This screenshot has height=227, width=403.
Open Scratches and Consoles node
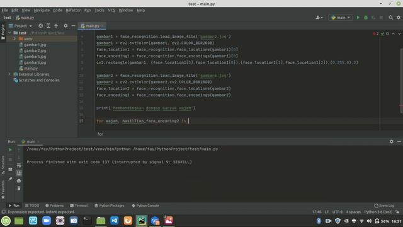pos(37,80)
